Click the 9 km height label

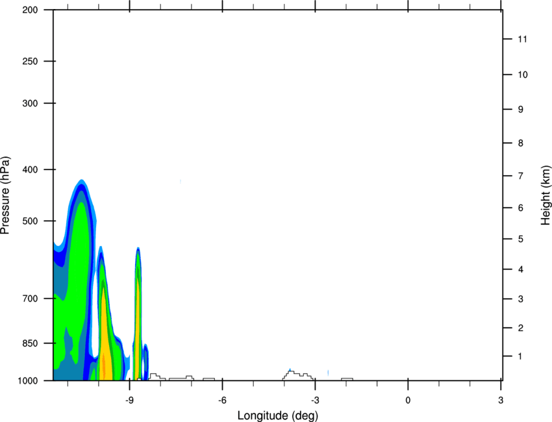click(x=521, y=110)
